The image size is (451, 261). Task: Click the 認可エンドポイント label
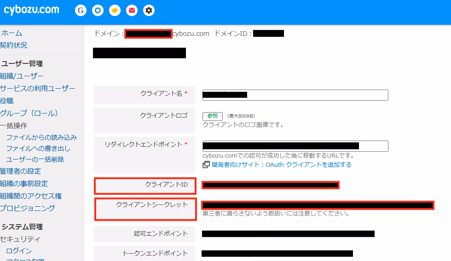click(x=161, y=234)
